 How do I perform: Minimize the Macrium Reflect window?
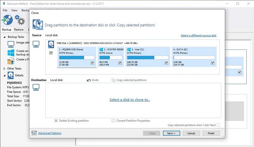[x=227, y=3]
